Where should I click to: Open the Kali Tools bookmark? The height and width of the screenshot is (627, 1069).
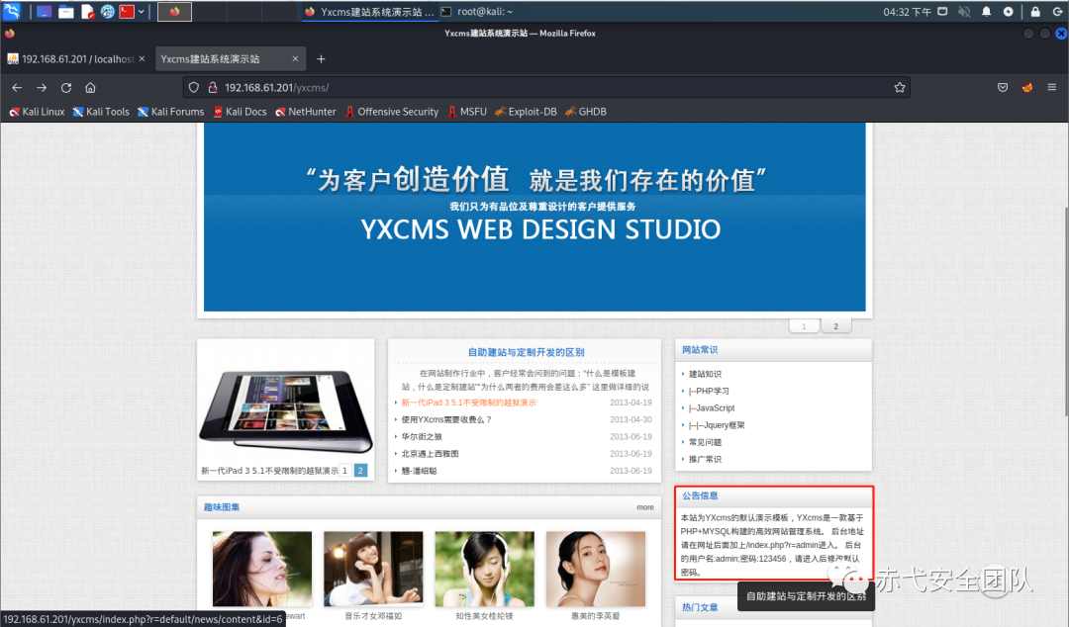pos(101,112)
